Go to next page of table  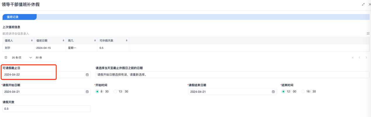(366, 58)
